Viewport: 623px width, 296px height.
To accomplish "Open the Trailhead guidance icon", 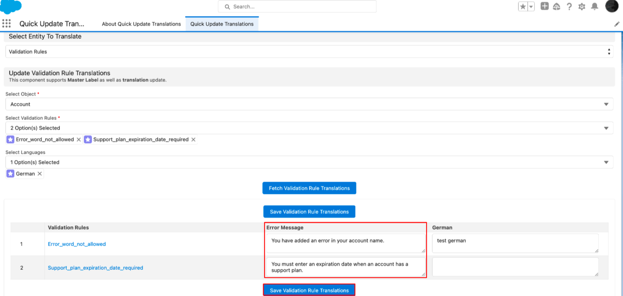I will coord(557,6).
